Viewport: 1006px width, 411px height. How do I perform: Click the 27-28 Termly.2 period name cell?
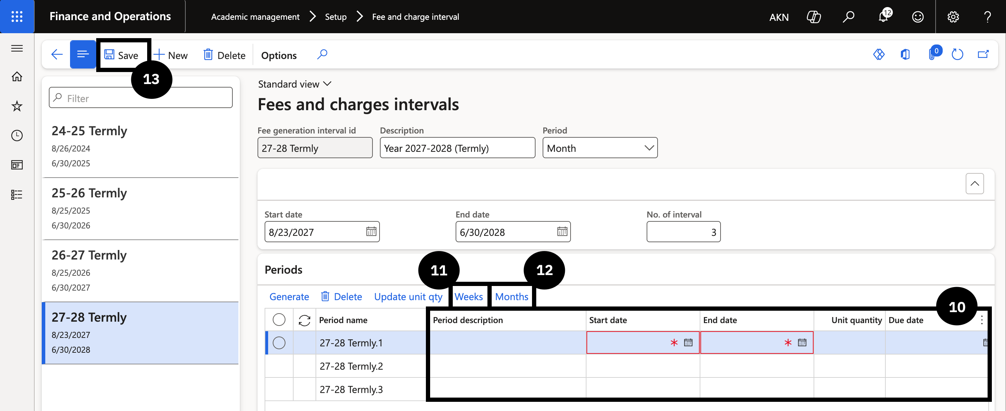pyautogui.click(x=371, y=366)
